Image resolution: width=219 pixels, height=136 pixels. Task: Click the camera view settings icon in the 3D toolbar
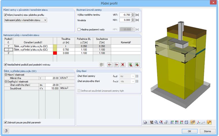152,122
